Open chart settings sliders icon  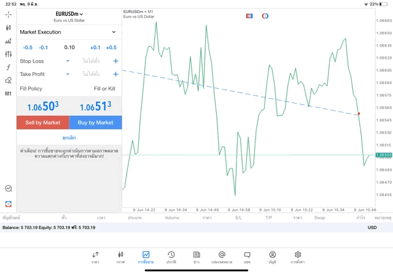pyautogui.click(x=8, y=54)
